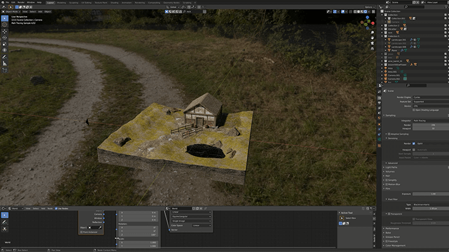Select the Cursor tool in viewport toolbar

(x=4, y=25)
